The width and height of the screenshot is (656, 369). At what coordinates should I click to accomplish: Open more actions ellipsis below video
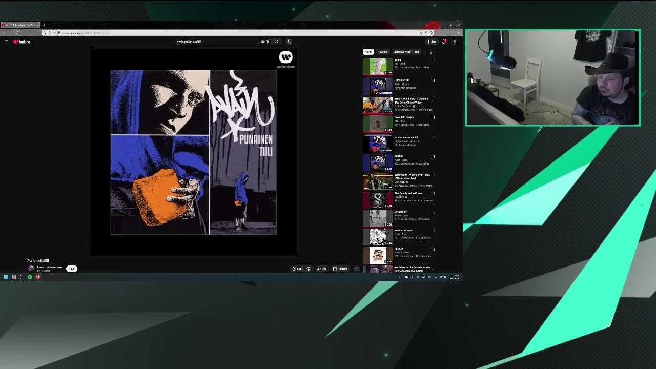point(357,269)
